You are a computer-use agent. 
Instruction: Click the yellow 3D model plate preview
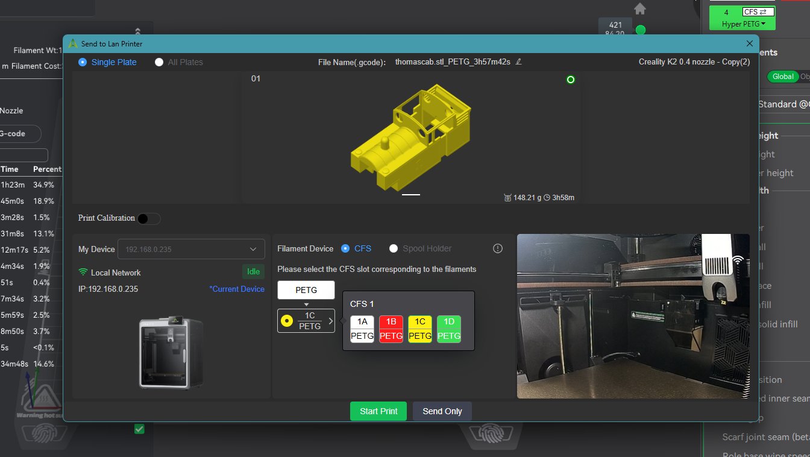pos(411,137)
